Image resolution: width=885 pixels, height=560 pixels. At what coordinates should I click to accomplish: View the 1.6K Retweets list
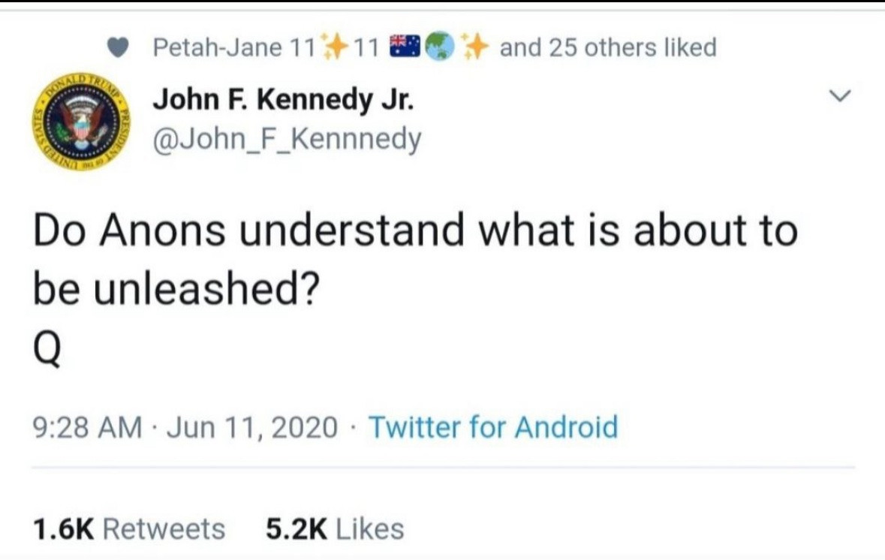point(129,528)
